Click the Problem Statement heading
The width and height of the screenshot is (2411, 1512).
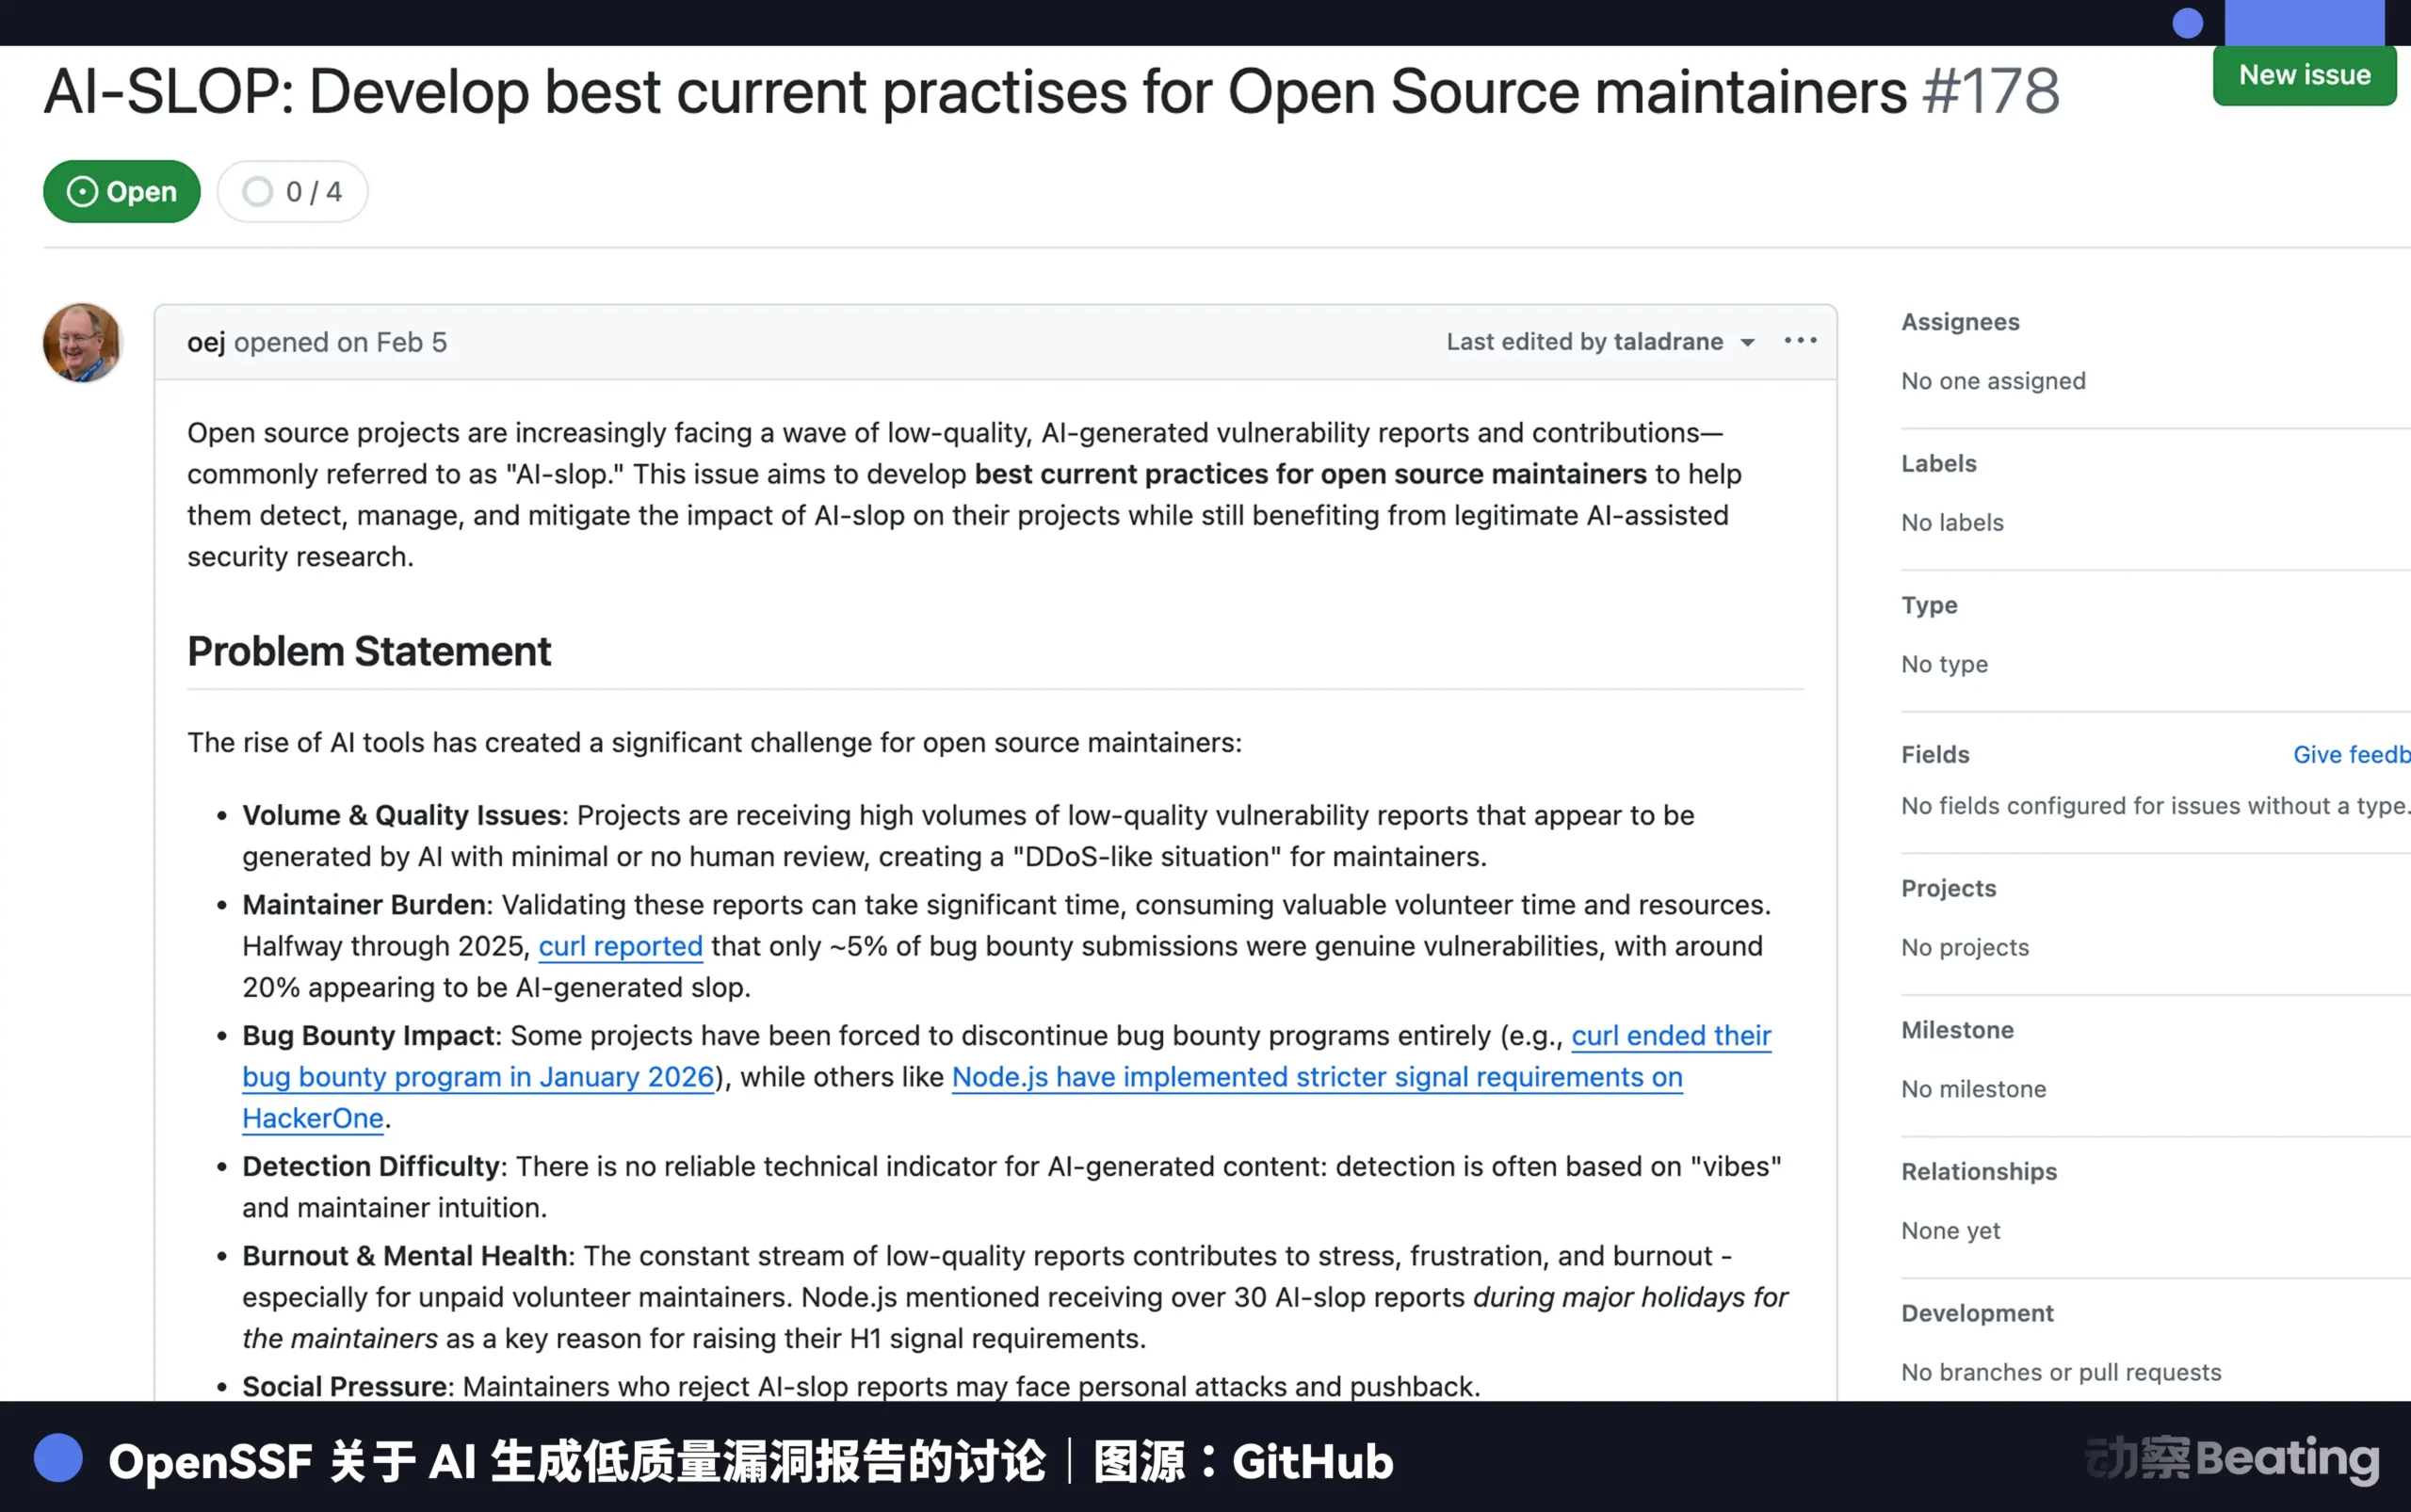[x=368, y=651]
